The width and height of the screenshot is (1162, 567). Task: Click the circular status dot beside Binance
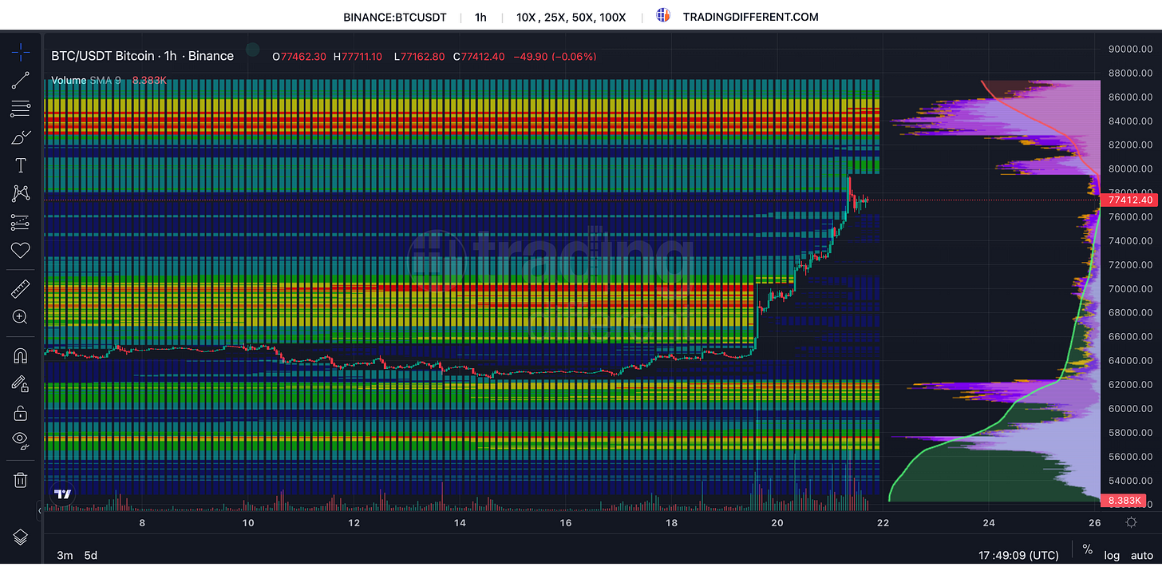252,50
